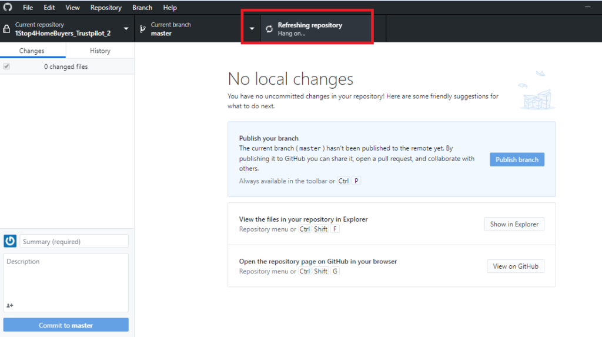Image resolution: width=602 pixels, height=337 pixels.
Task: Click the branch icon beside Current branch
Action: click(x=142, y=29)
